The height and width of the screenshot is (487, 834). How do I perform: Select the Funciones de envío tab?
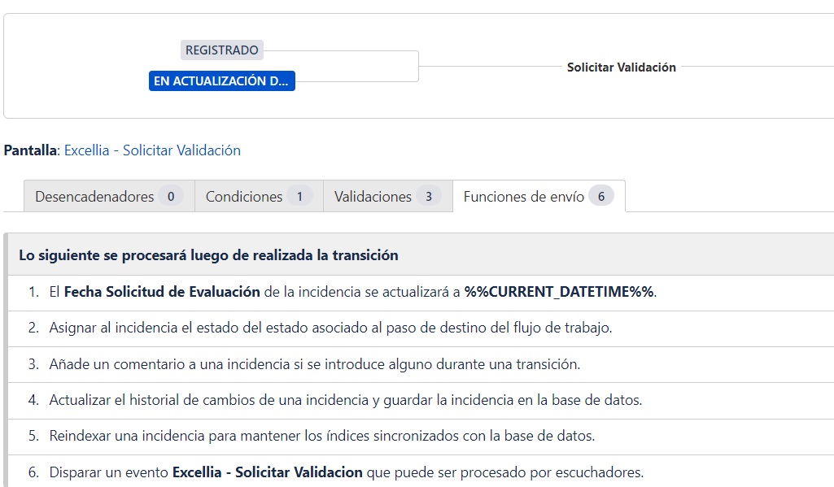[x=539, y=196]
